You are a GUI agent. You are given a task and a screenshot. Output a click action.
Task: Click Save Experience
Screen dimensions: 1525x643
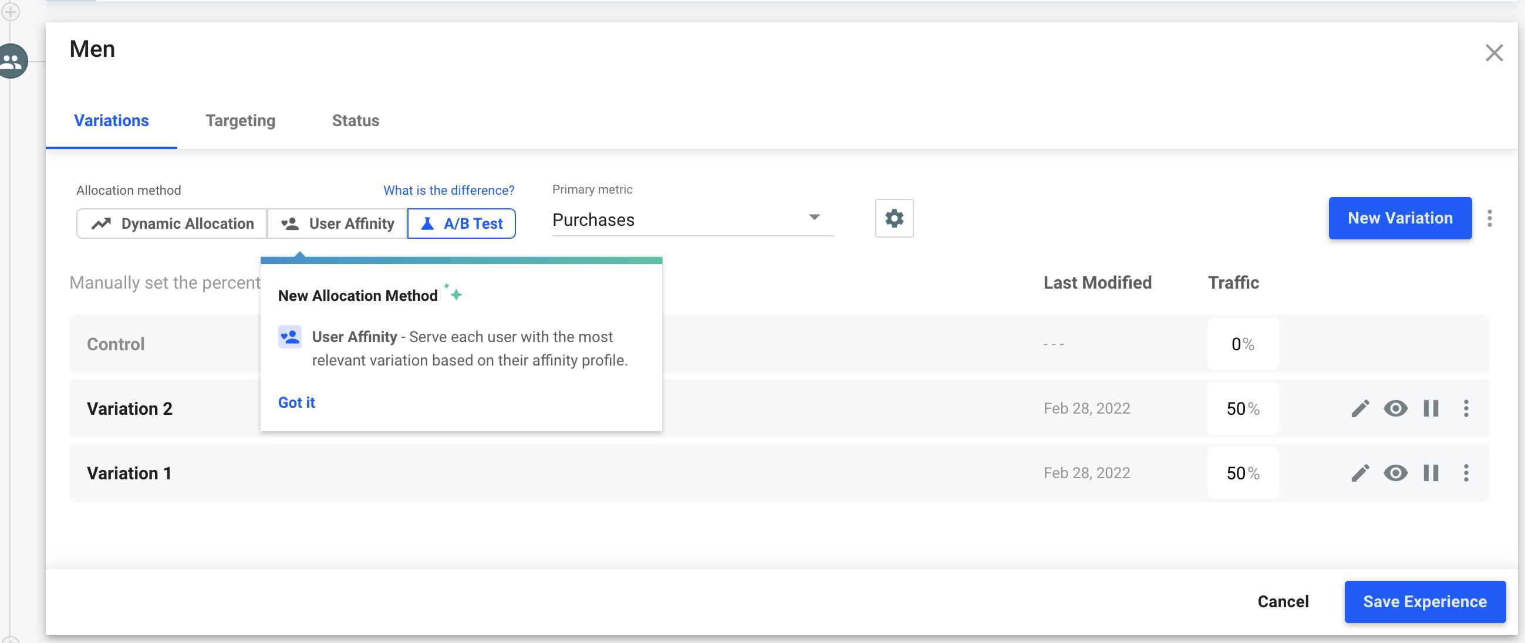coord(1425,601)
